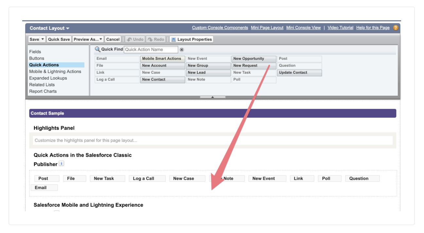
Task: Click the greyed Link item in the palette
Action: point(117,73)
